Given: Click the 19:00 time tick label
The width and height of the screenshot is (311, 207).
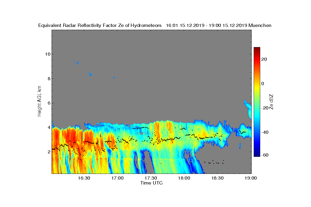Looking at the screenshot, I should click(251, 178).
